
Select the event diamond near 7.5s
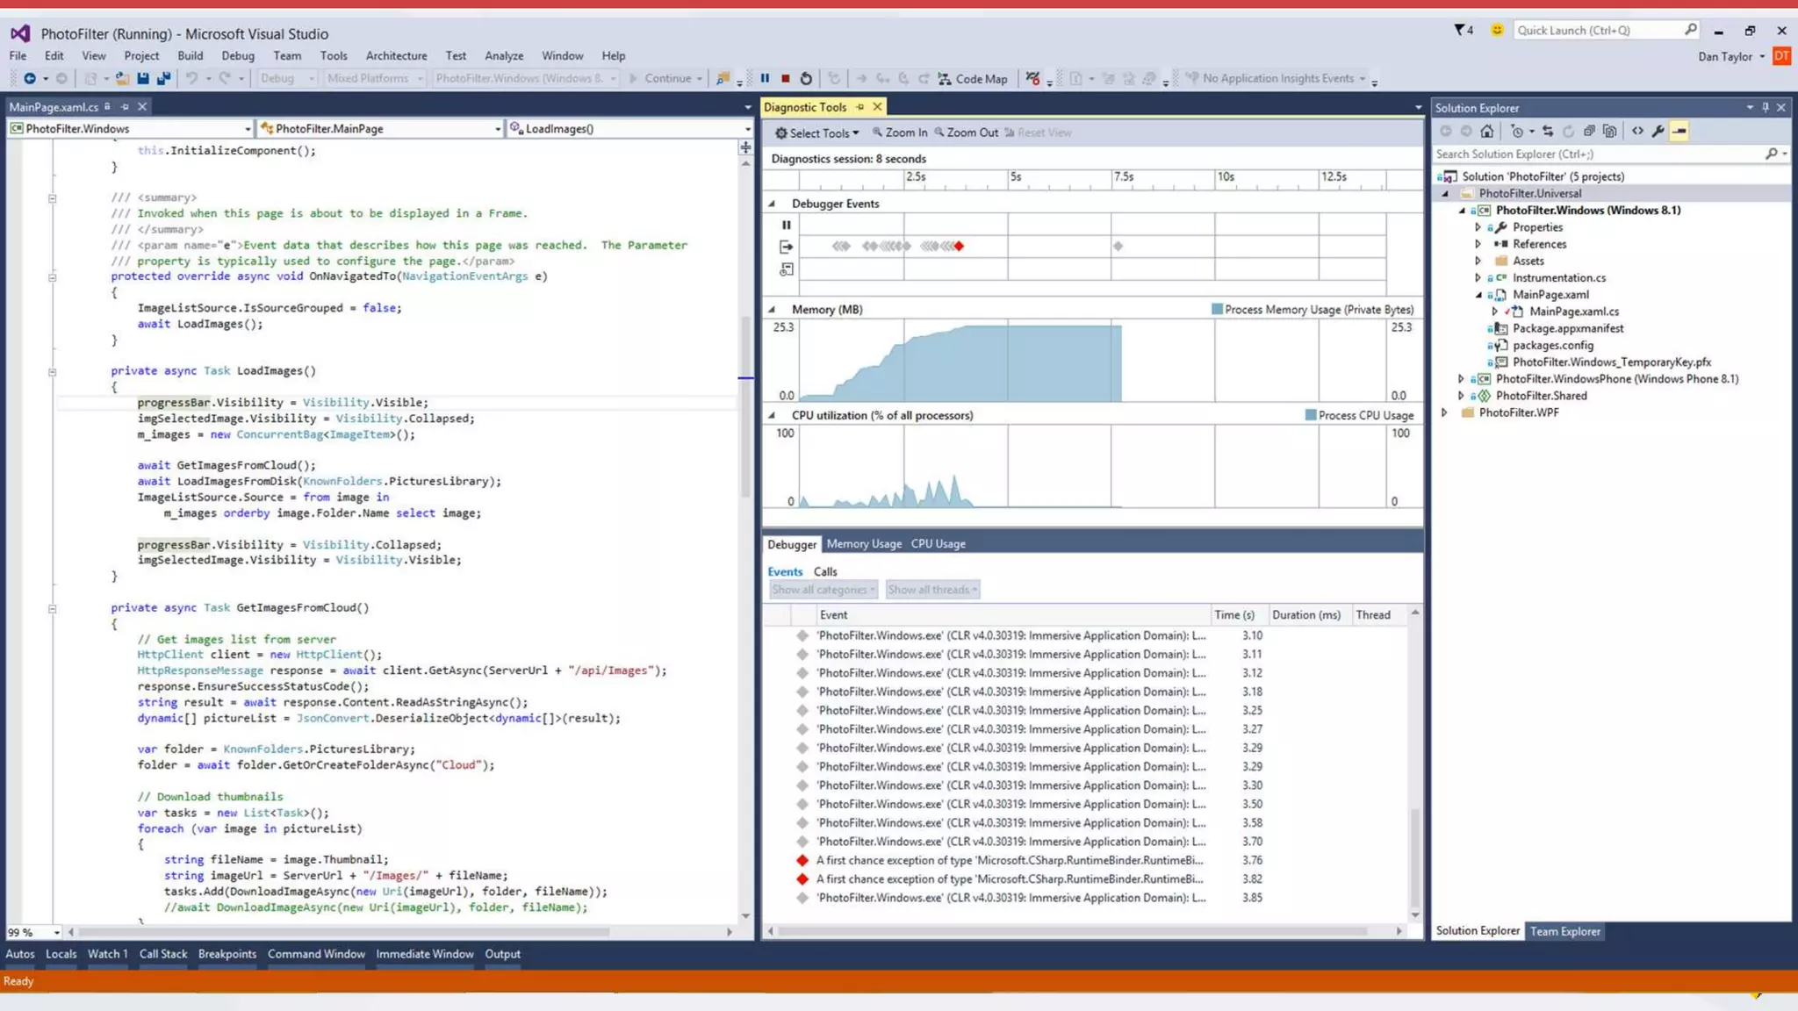pyautogui.click(x=1118, y=247)
